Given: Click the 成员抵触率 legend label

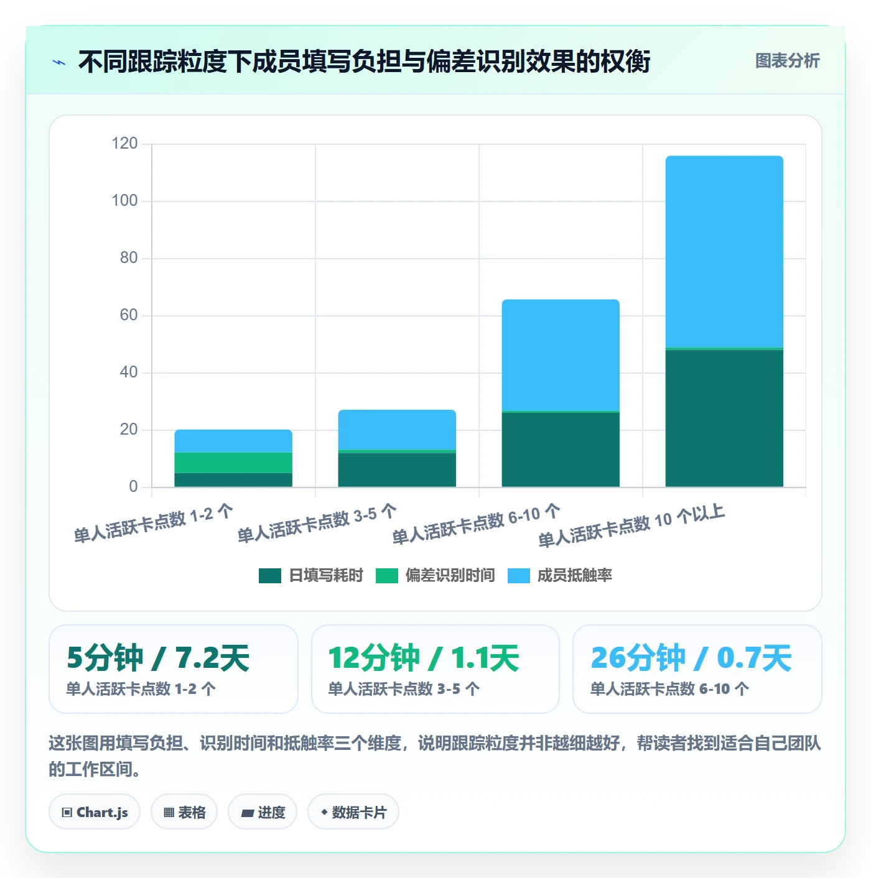Looking at the screenshot, I should (575, 576).
